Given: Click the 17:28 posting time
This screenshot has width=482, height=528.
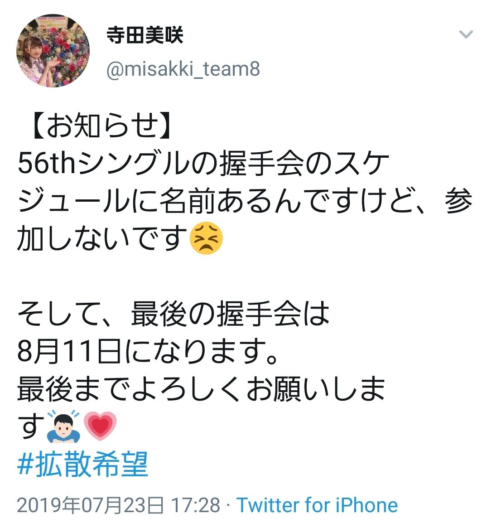Looking at the screenshot, I should (196, 505).
